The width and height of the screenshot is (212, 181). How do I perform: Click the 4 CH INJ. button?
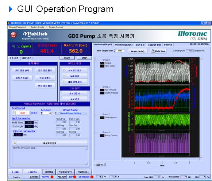[32, 172]
